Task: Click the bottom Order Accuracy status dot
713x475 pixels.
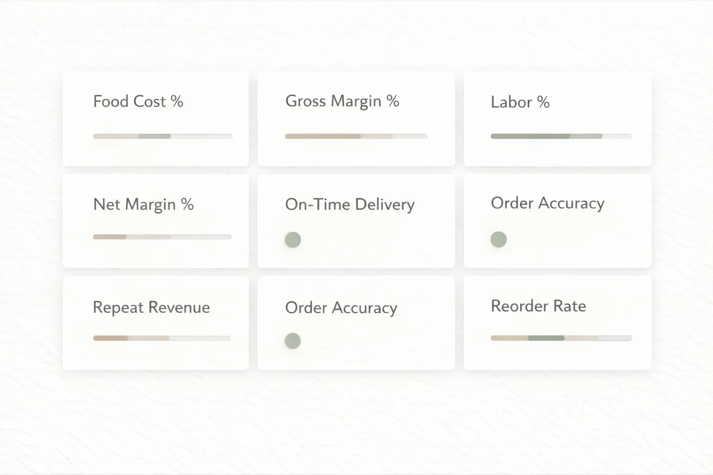Action: click(292, 340)
